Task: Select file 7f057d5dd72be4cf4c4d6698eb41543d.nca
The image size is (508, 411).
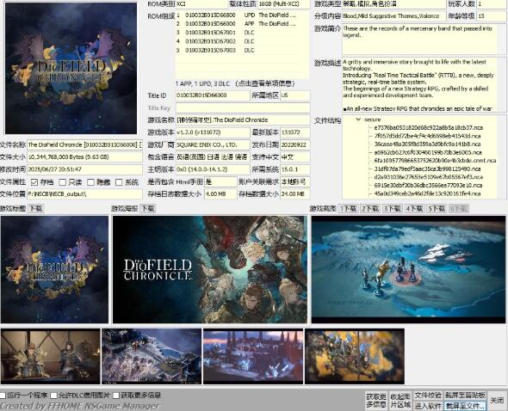Action: [x=427, y=136]
